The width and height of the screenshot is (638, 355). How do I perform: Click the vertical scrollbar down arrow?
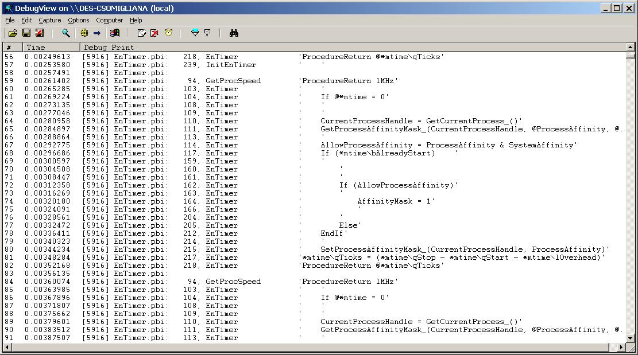pos(630,338)
